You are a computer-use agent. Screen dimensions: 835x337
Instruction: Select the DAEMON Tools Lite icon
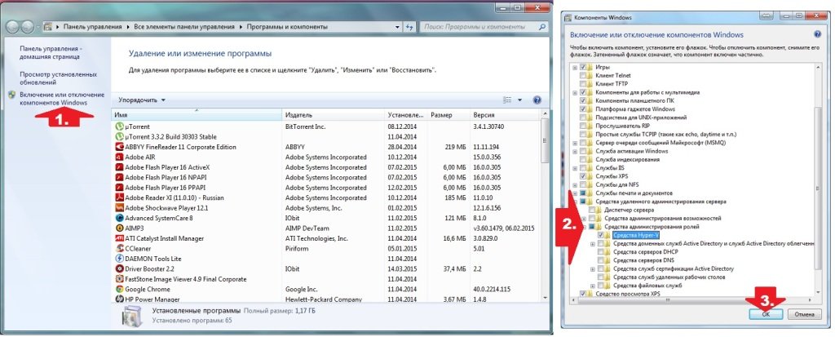119,259
